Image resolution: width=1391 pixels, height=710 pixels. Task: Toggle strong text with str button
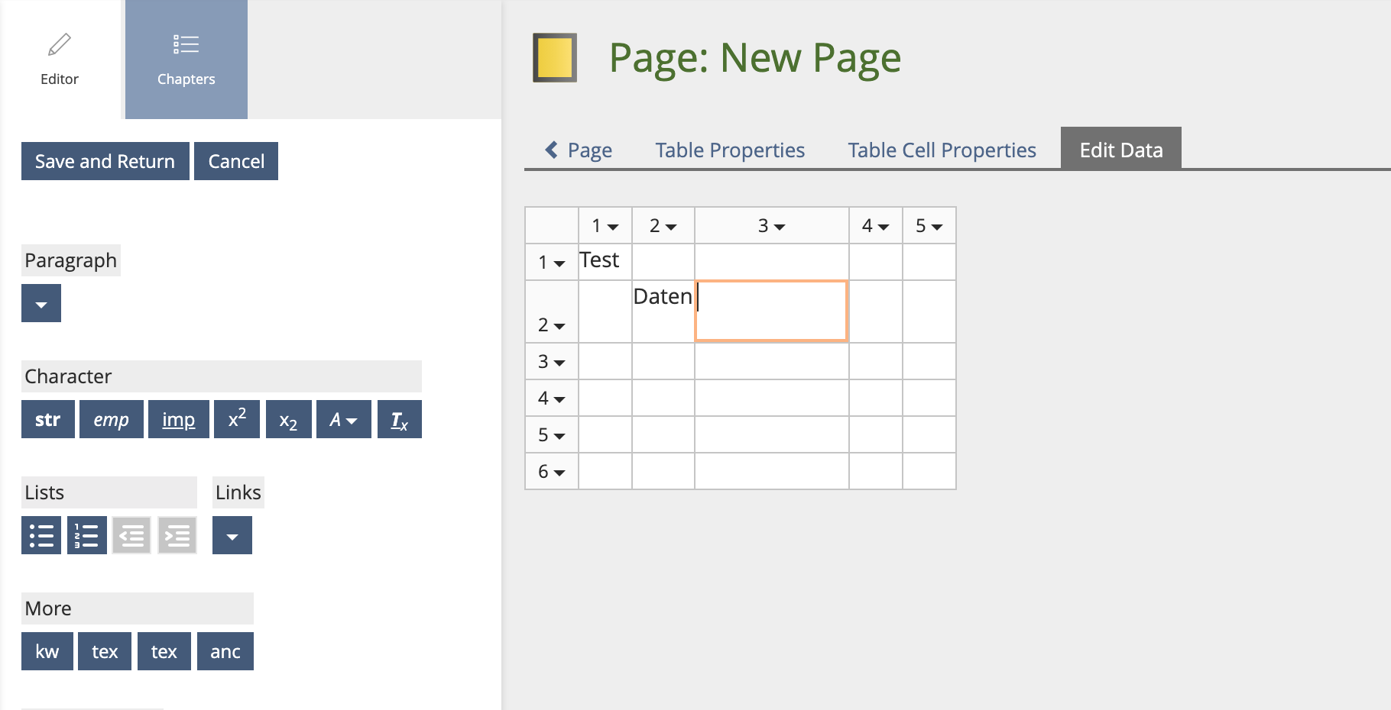47,419
